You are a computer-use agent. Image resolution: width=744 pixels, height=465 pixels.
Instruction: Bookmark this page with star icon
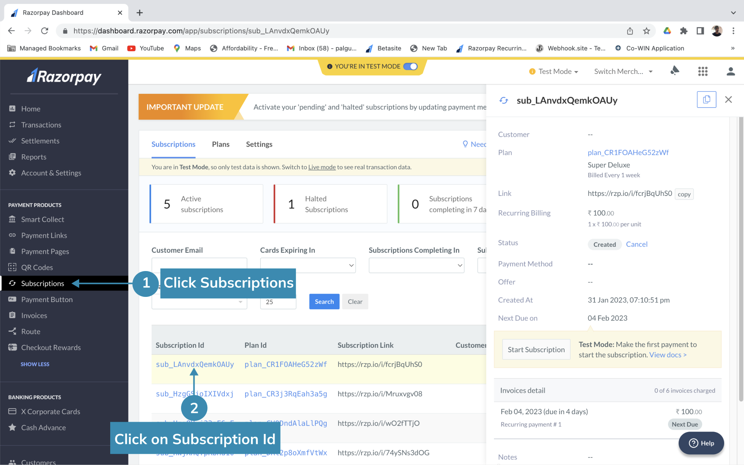coord(647,31)
